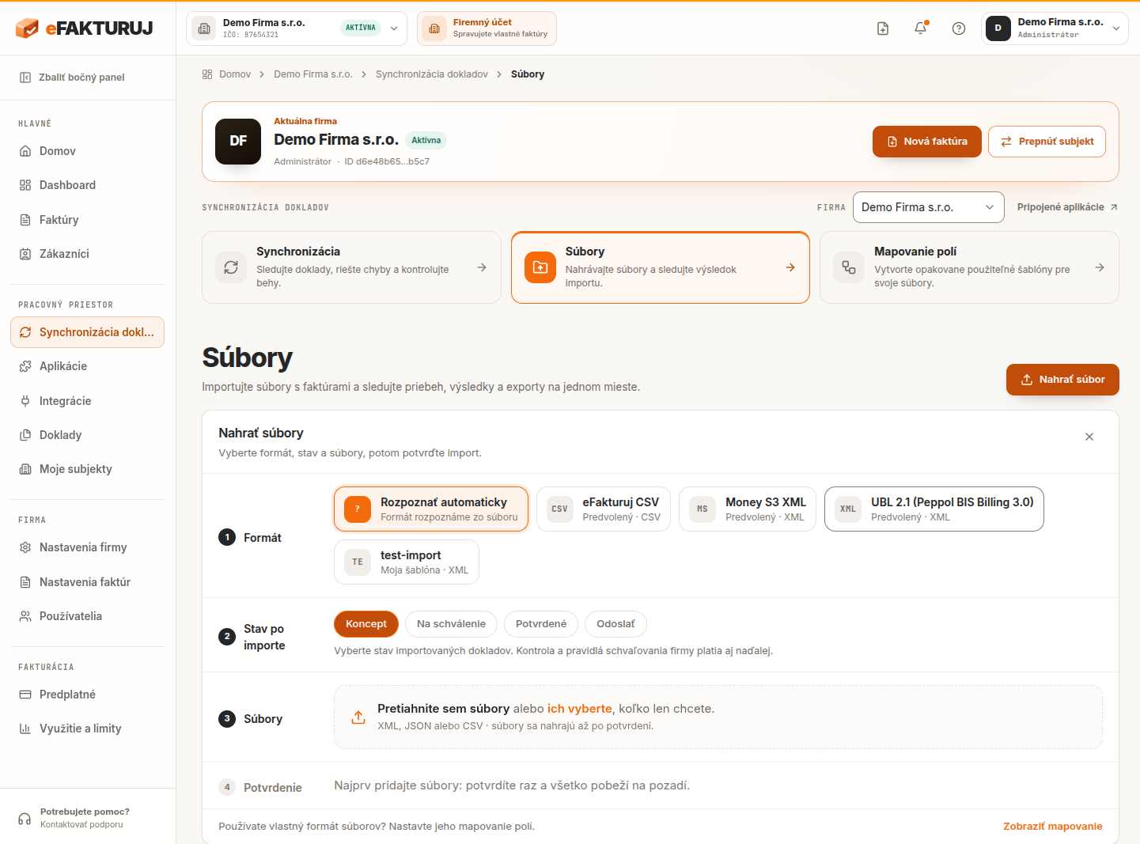The width and height of the screenshot is (1140, 844).
Task: Open the Firma dropdown Demo Firma s.r.o.
Action: [929, 207]
